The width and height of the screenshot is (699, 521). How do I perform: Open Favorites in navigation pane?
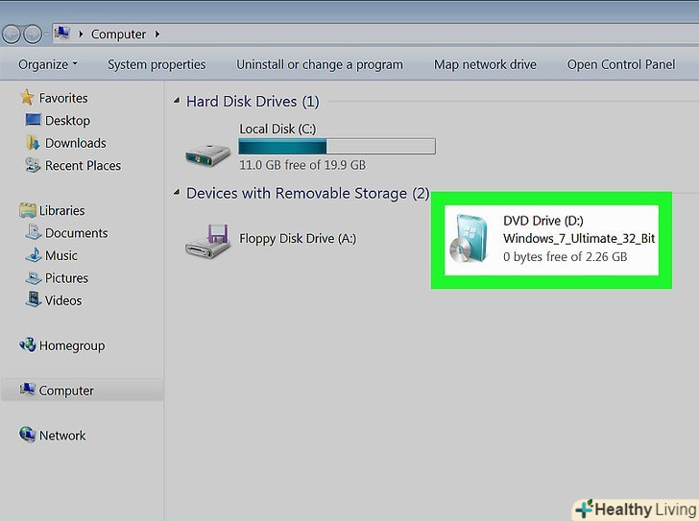pyautogui.click(x=63, y=98)
